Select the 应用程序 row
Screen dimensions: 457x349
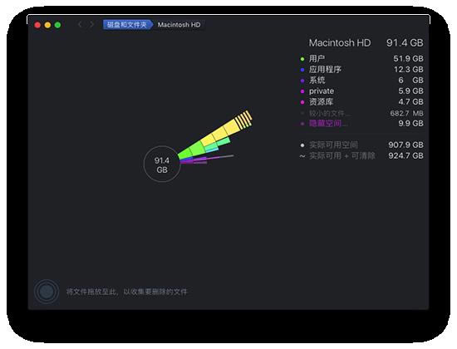click(x=361, y=70)
